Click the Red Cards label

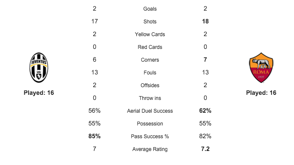(x=150, y=47)
